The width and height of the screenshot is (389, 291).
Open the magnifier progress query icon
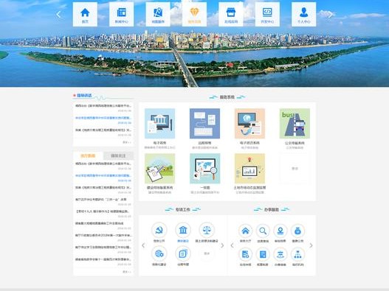[263, 231]
